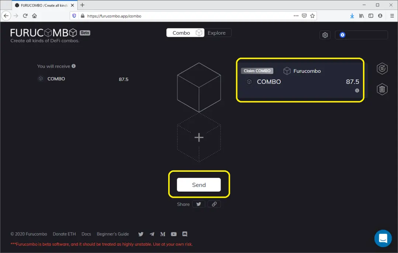Click the 87.5 amount in the card
Image resolution: width=398 pixels, height=253 pixels.
[352, 82]
